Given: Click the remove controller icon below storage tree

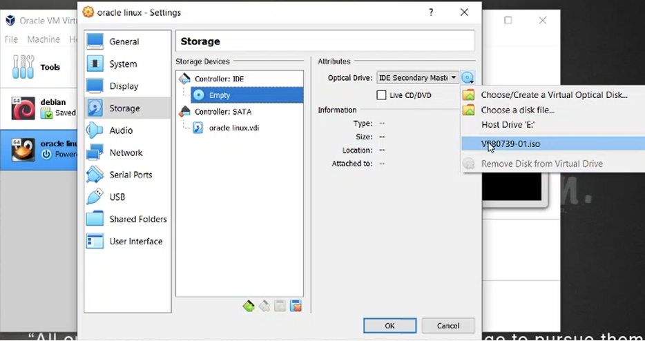Looking at the screenshot, I should pos(264,306).
